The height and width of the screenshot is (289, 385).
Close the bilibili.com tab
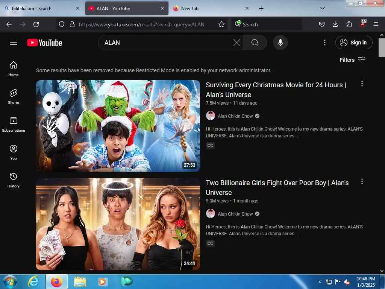pos(77,8)
